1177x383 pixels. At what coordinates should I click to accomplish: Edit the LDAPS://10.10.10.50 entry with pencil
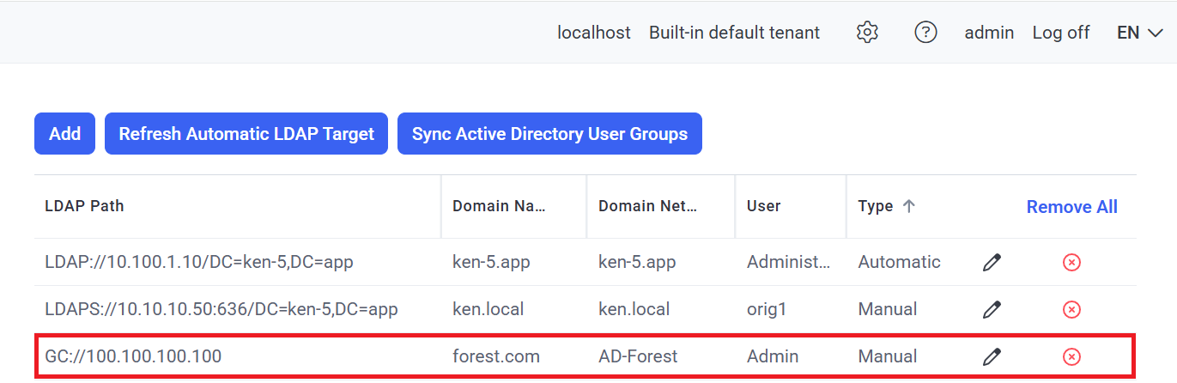click(992, 309)
